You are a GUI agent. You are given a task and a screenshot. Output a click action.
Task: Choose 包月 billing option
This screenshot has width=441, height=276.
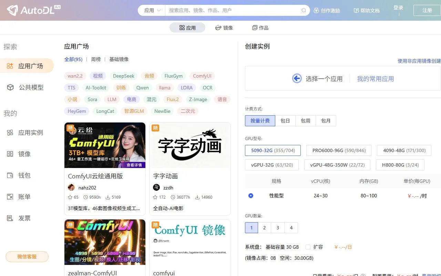[x=326, y=121]
